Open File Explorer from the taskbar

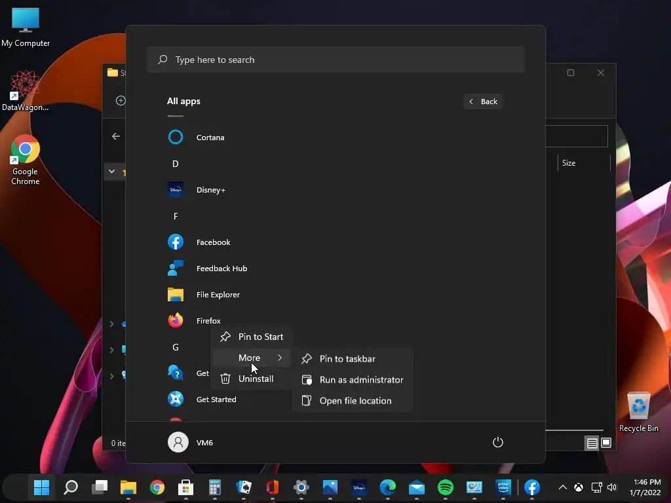(128, 487)
